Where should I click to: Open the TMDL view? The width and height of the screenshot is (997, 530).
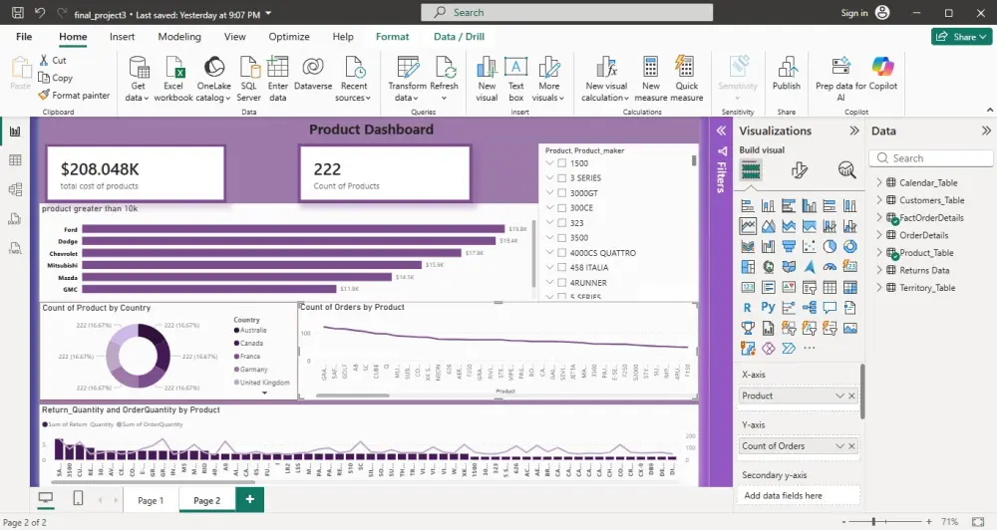[x=15, y=248]
